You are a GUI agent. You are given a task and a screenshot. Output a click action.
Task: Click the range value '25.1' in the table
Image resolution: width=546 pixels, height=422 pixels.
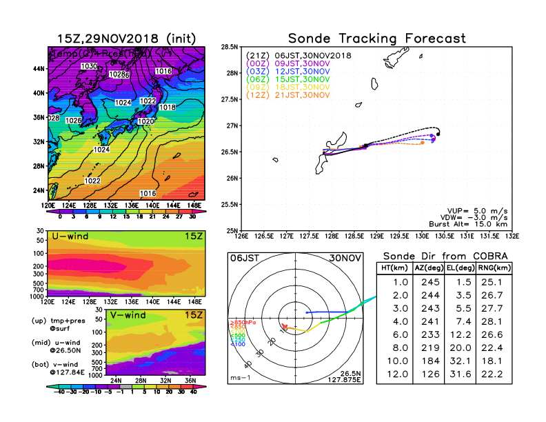[x=492, y=282]
